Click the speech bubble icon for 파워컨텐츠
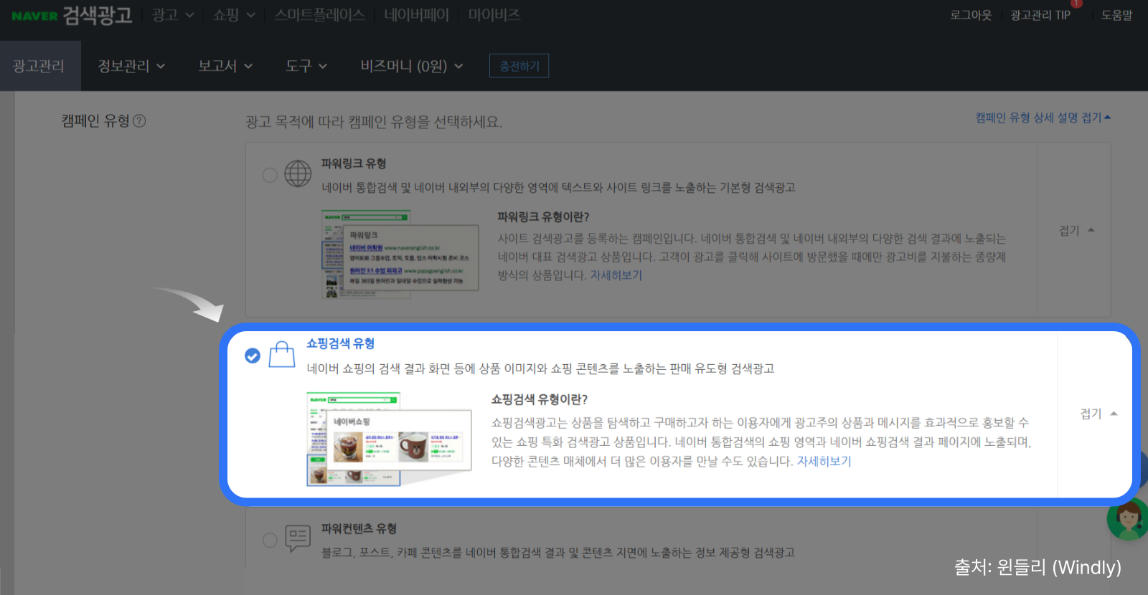The width and height of the screenshot is (1148, 595). pyautogui.click(x=298, y=538)
